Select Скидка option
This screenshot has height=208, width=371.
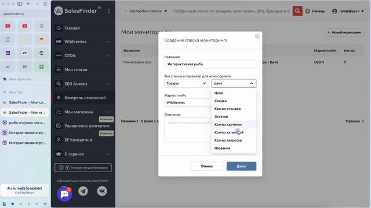click(x=234, y=101)
